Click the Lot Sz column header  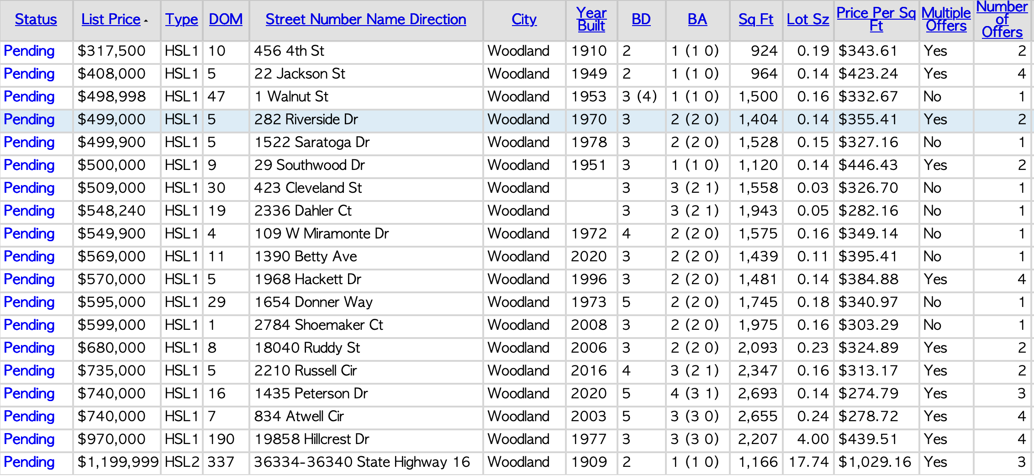[x=807, y=20]
